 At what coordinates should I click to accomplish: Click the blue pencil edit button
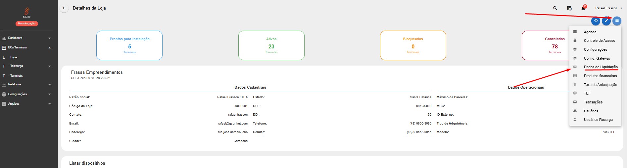coord(606,21)
